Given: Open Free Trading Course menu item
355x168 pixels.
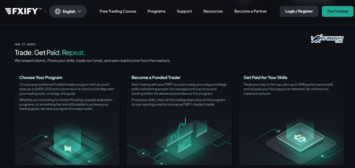Looking at the screenshot, I should (118, 11).
